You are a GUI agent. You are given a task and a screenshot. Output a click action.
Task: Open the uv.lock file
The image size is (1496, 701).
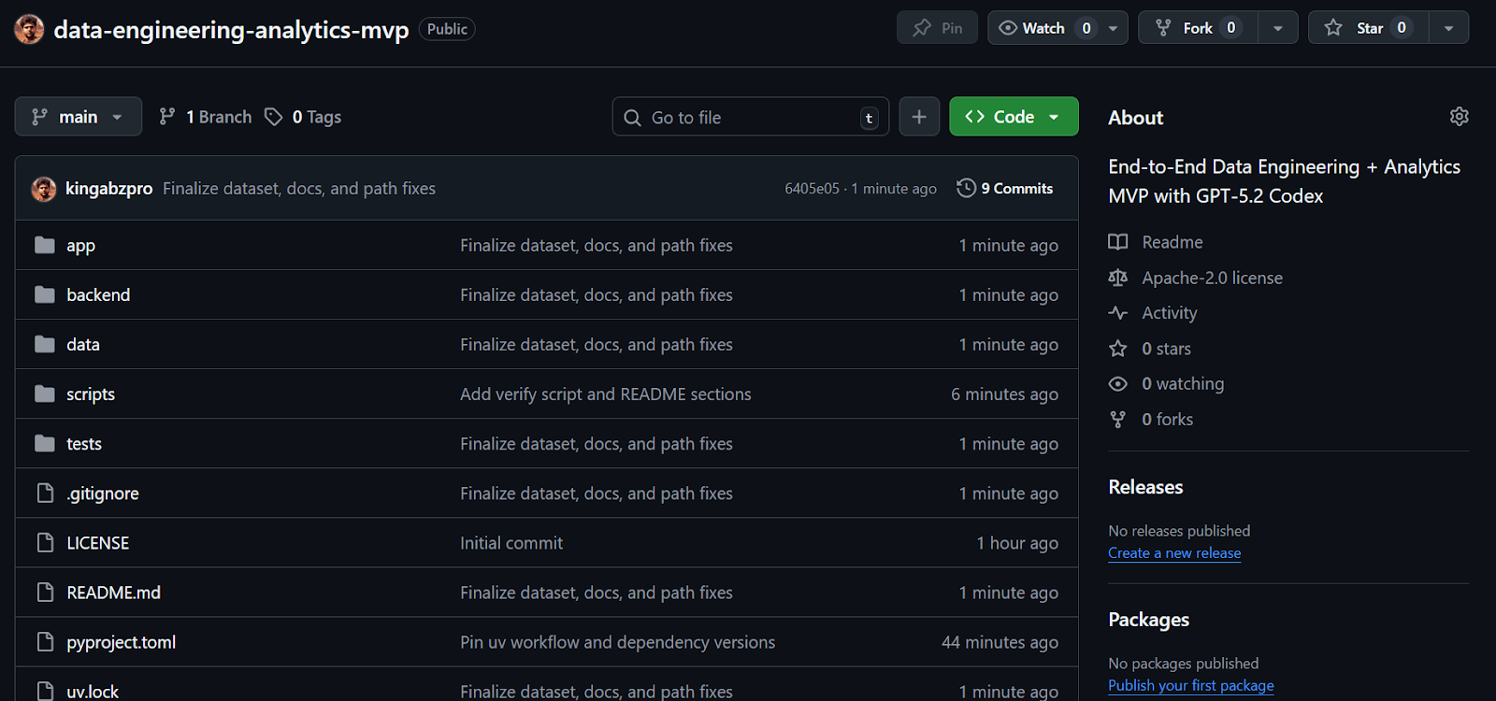click(x=93, y=692)
